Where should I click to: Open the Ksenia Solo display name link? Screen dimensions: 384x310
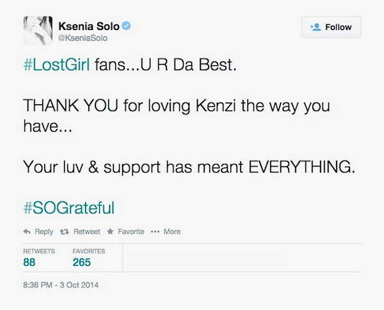click(x=90, y=27)
